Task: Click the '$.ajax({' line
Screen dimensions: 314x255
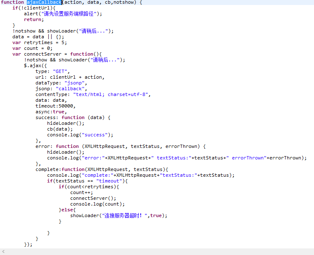Action: (x=35, y=66)
